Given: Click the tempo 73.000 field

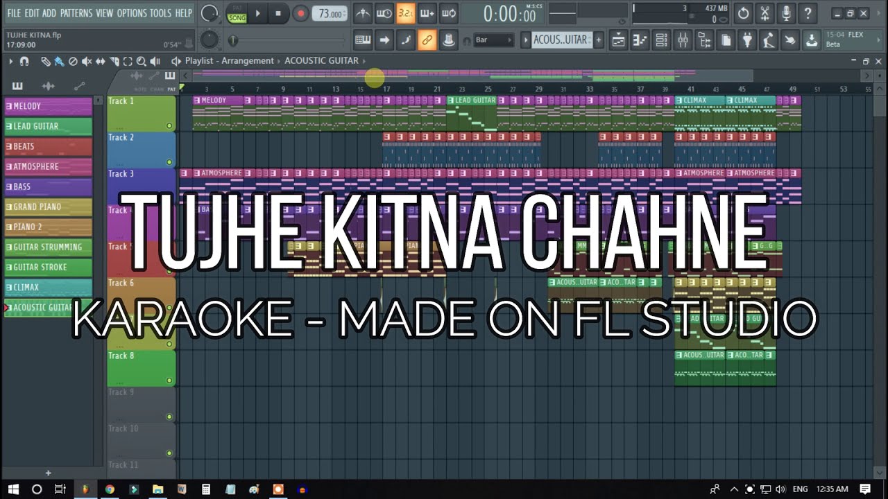Looking at the screenshot, I should [330, 13].
